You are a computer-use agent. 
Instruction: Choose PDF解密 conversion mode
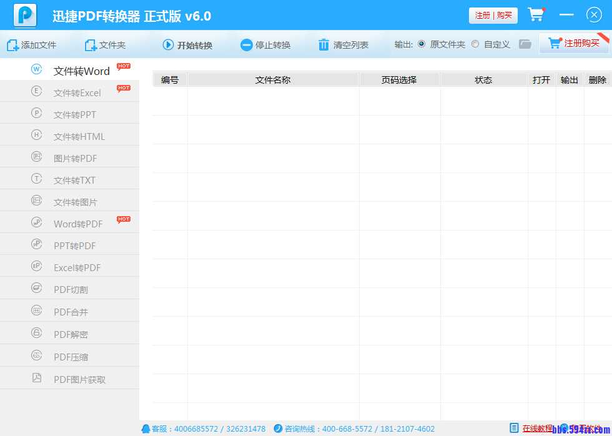(x=70, y=334)
